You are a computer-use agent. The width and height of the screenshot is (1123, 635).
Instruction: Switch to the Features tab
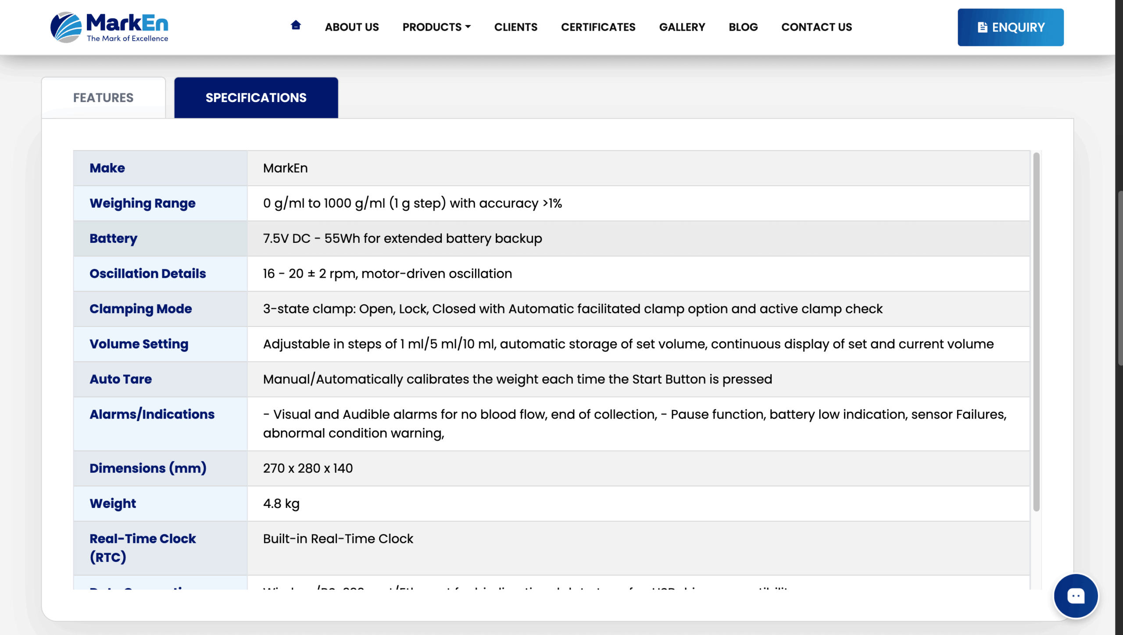(x=104, y=97)
